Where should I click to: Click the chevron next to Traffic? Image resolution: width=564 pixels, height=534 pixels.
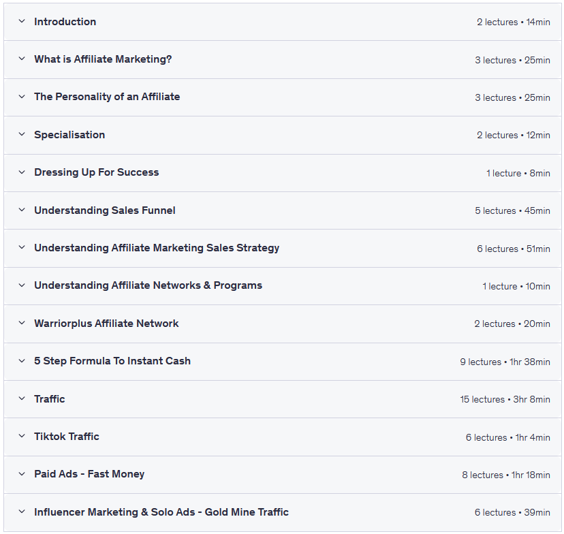[22, 399]
